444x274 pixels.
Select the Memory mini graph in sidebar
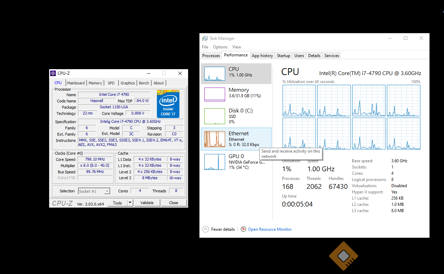click(x=214, y=94)
